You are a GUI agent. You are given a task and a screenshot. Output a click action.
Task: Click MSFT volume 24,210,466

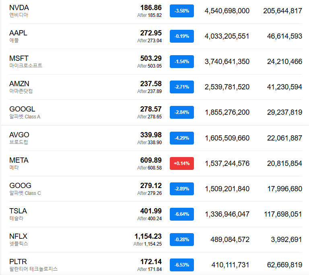pos(284,62)
